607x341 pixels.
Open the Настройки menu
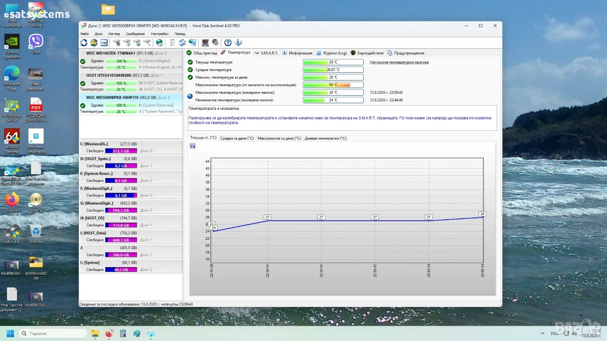(x=160, y=34)
